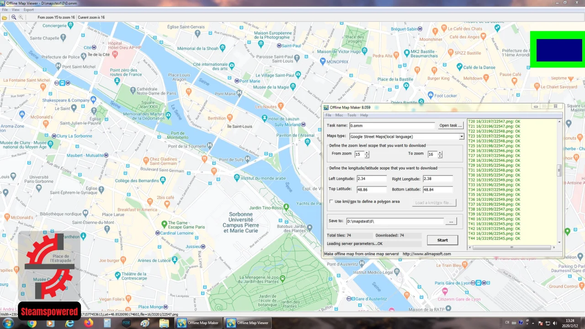585x329 pixels.
Task: Click the 'Total tiles: 74' status text
Action: pyautogui.click(x=339, y=235)
